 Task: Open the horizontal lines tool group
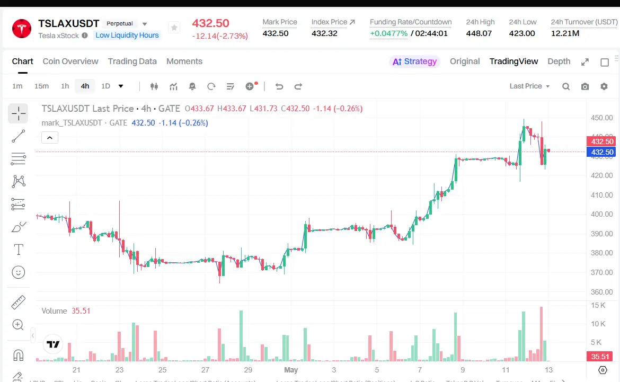tap(18, 158)
